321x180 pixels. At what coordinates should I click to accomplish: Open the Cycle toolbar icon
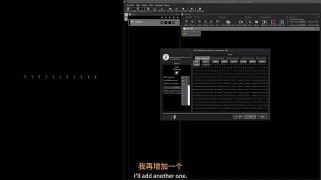155,9
